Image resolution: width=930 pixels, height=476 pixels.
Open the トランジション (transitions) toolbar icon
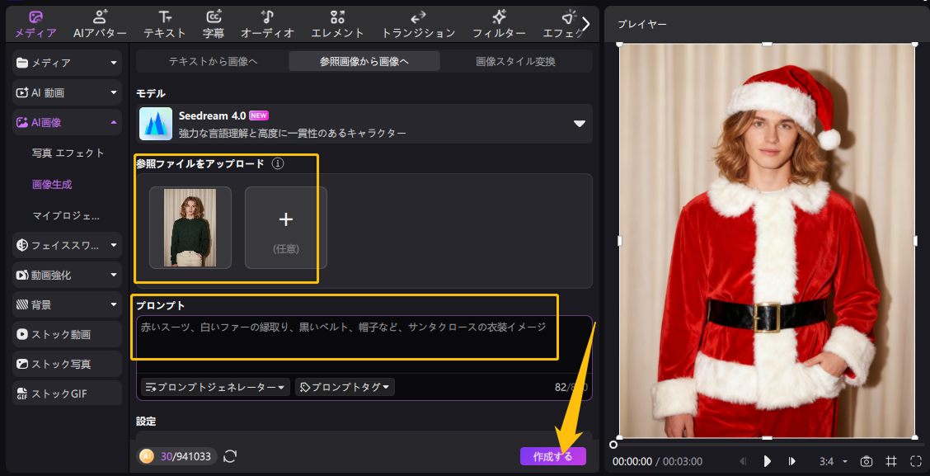pos(418,23)
